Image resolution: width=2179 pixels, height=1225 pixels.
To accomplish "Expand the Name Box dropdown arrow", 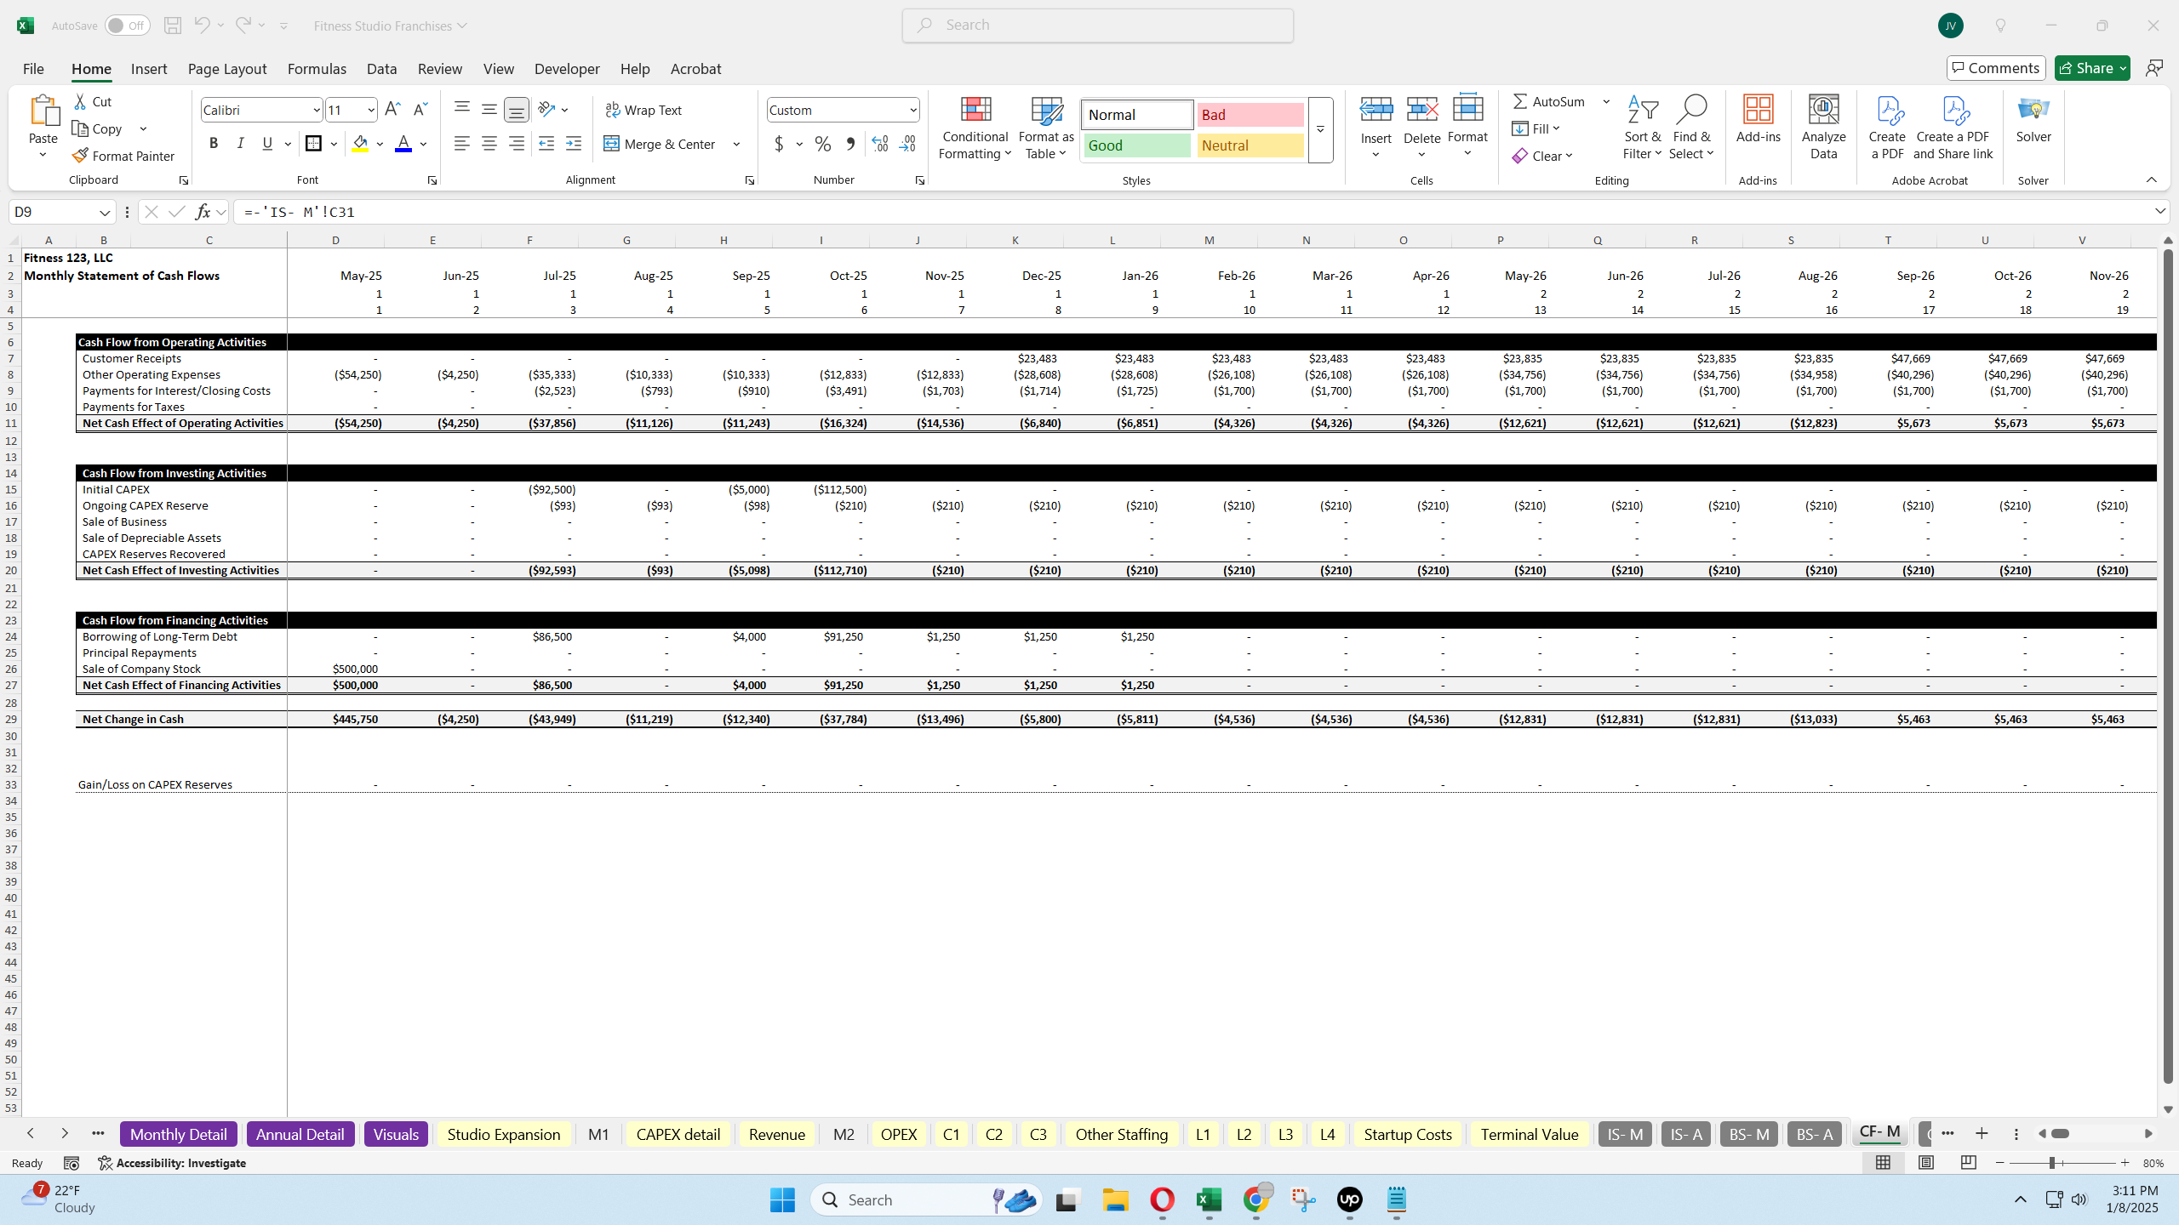I will [x=105, y=212].
